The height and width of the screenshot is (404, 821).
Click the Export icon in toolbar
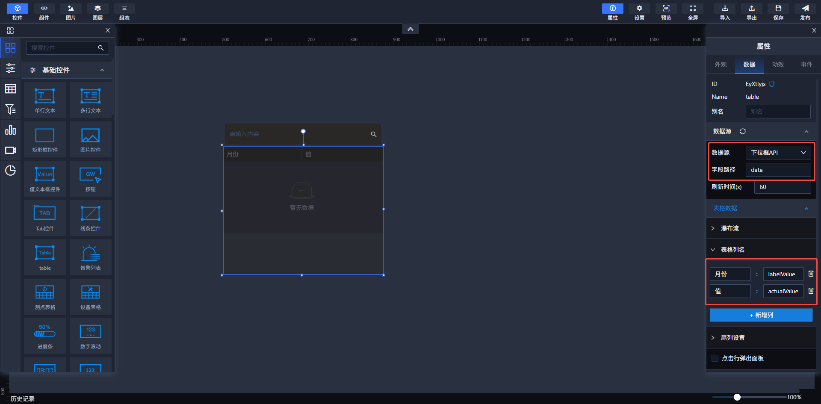[751, 9]
